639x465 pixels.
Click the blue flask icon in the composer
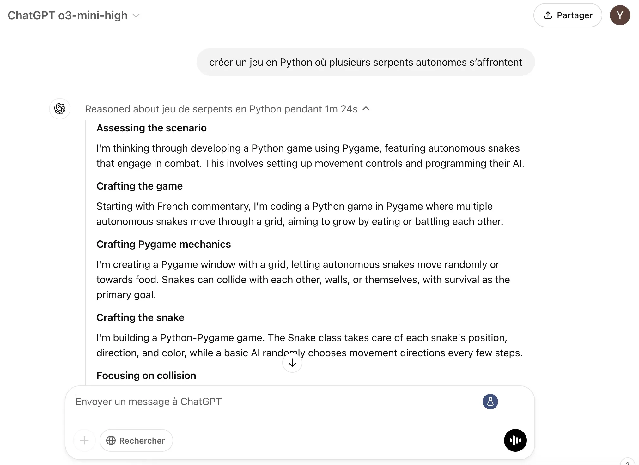coord(490,402)
